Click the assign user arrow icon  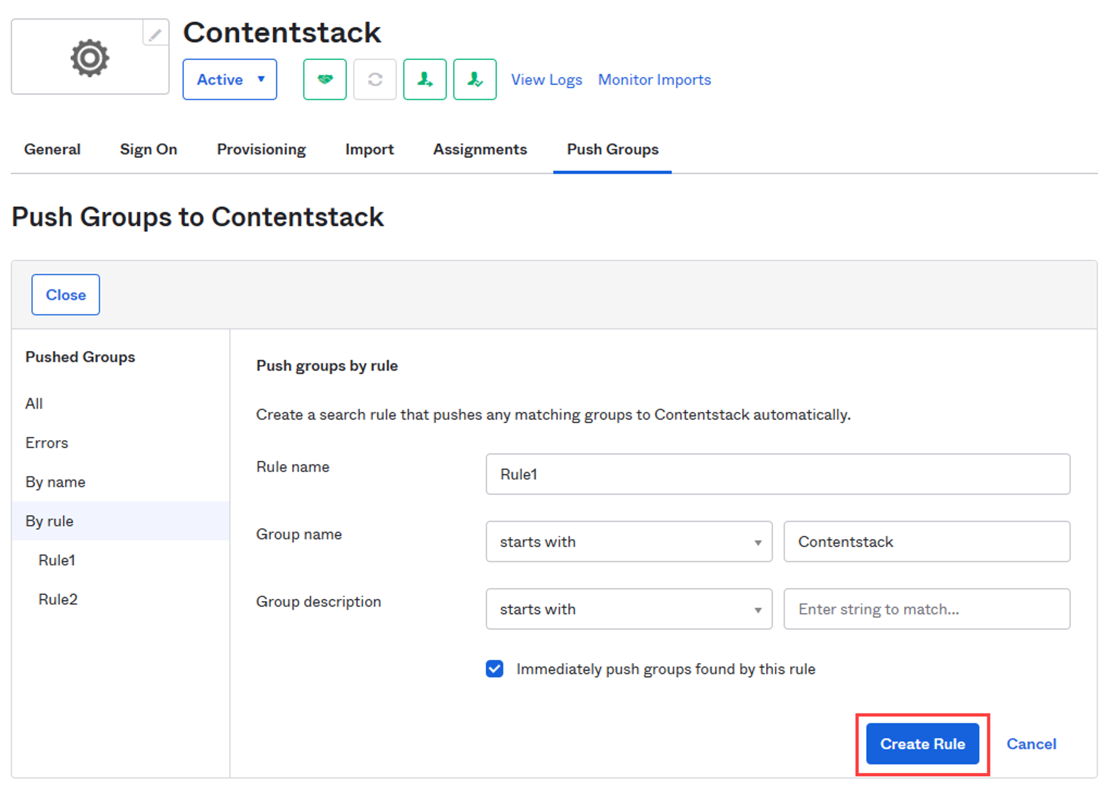pyautogui.click(x=425, y=79)
